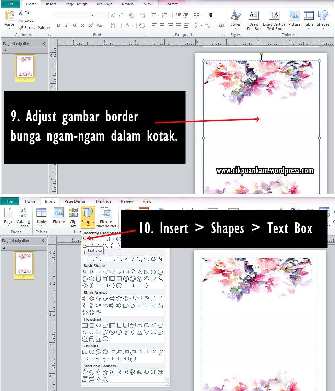The image size is (335, 391).
Task: Expand the Paste options arrow
Action: pos(10,29)
